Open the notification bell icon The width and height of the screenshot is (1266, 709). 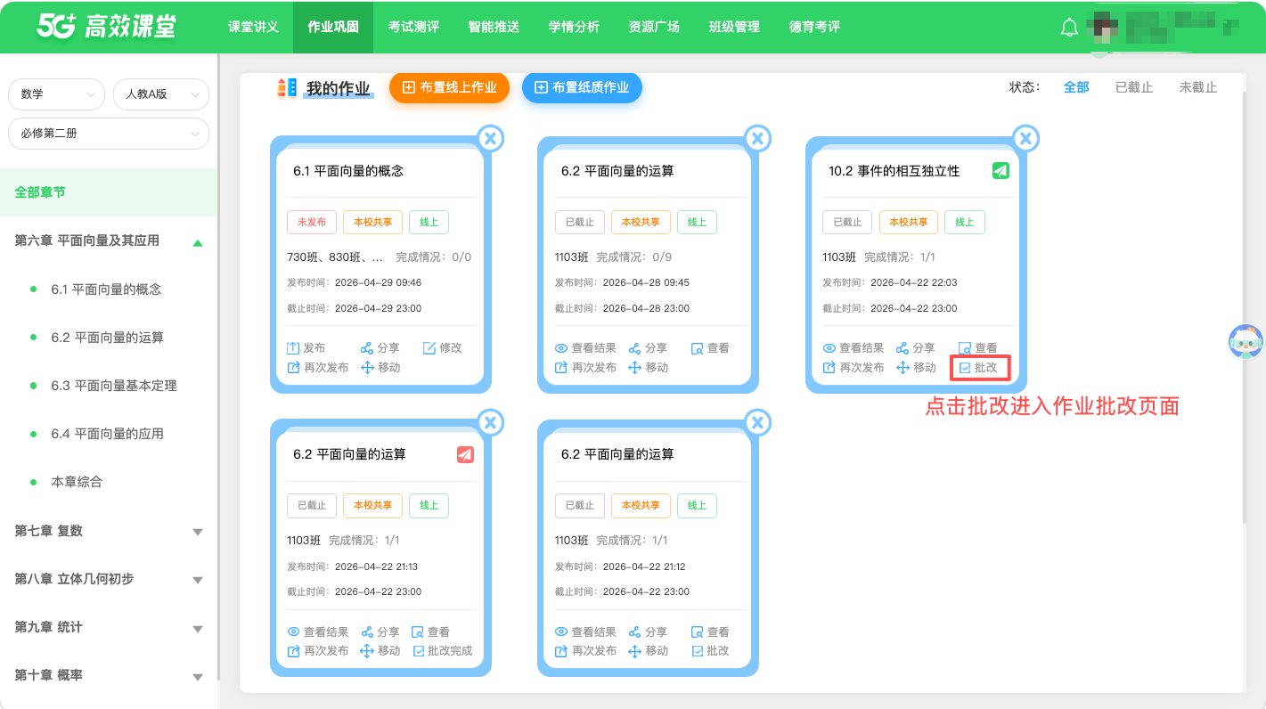tap(1069, 28)
